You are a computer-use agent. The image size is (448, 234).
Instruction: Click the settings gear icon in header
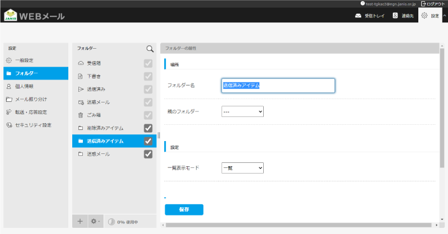tap(424, 16)
